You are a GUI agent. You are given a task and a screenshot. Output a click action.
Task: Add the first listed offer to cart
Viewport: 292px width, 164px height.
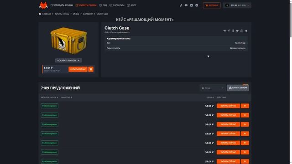click(245, 106)
